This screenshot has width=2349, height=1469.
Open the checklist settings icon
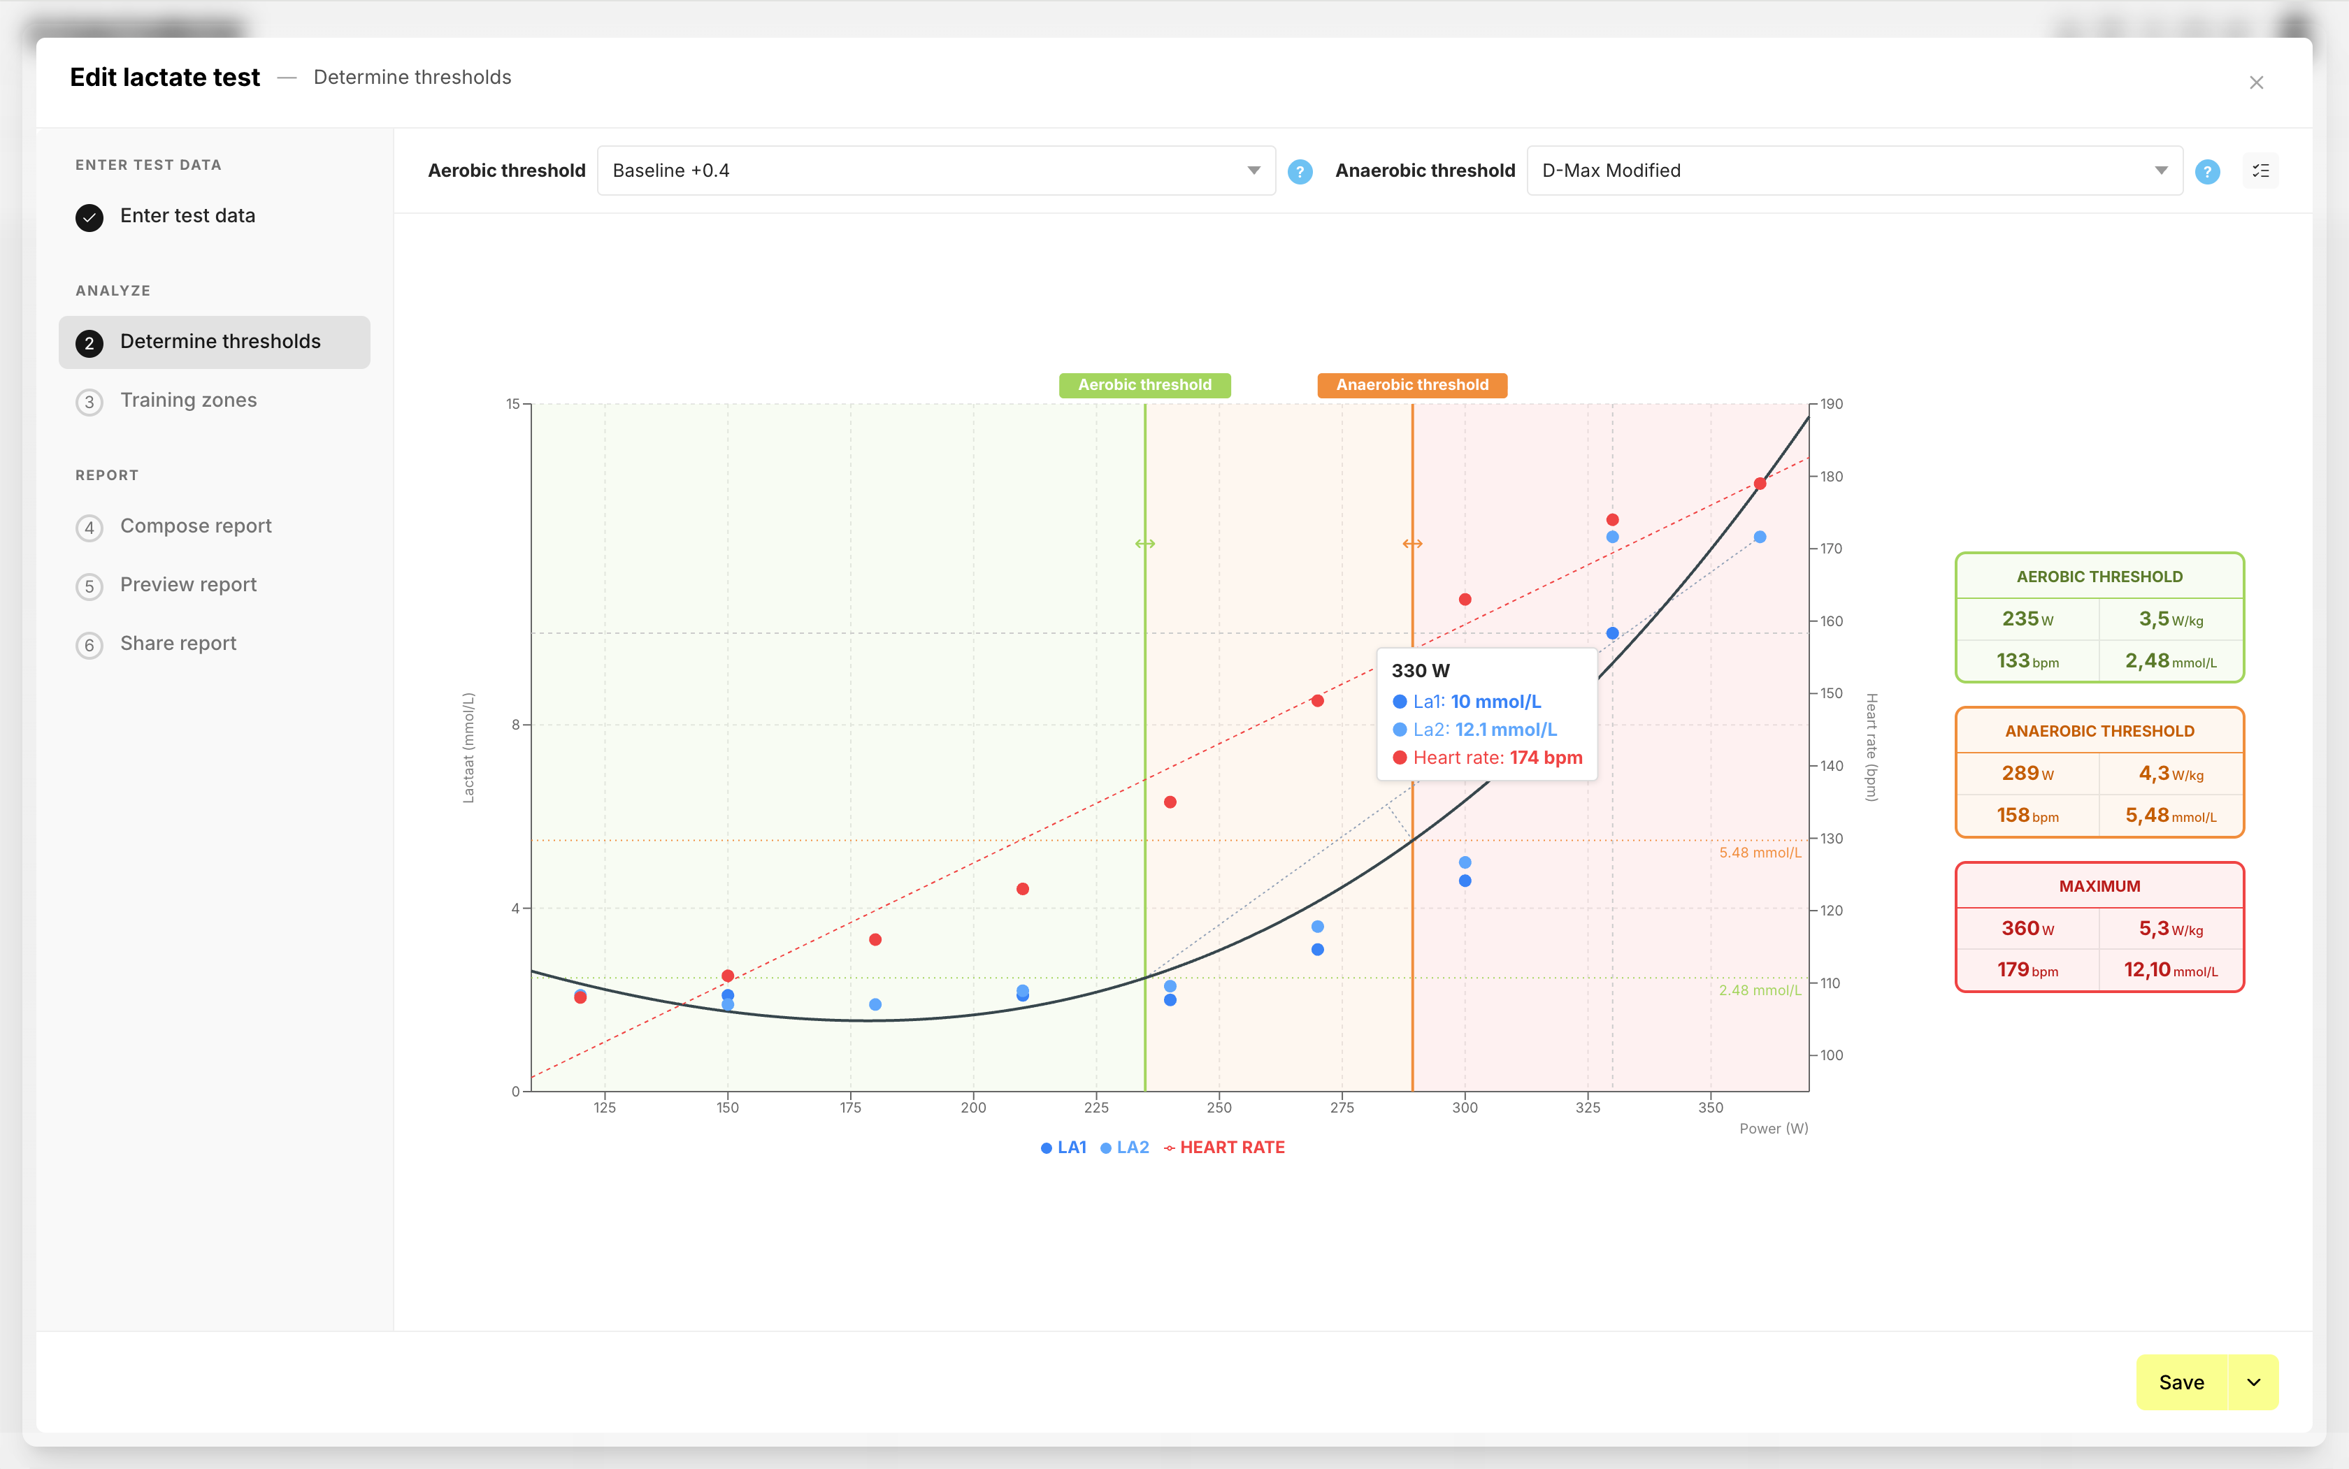(2260, 171)
